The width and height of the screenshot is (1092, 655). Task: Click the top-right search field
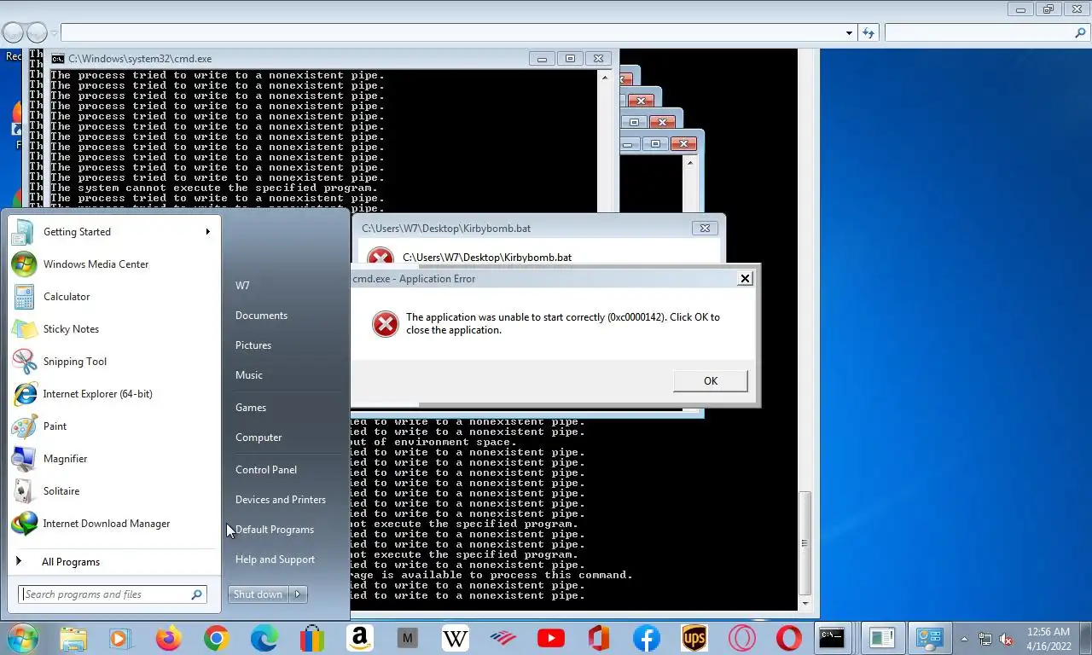point(987,33)
